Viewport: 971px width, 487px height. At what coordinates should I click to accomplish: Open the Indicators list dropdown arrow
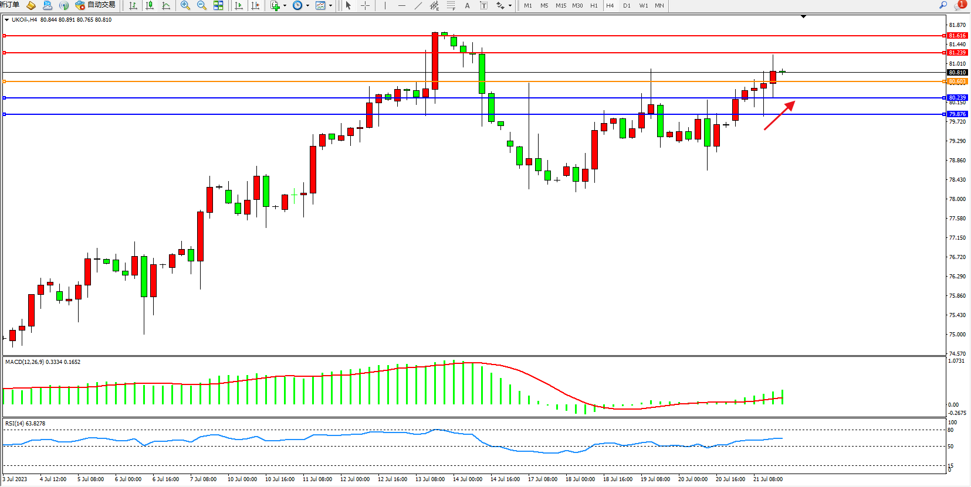pos(285,6)
